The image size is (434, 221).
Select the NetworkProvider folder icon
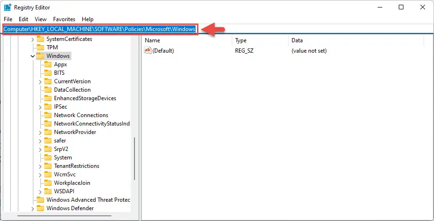pos(48,132)
